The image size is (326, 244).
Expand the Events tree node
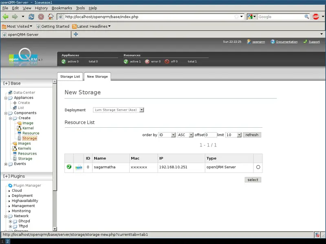(6, 164)
